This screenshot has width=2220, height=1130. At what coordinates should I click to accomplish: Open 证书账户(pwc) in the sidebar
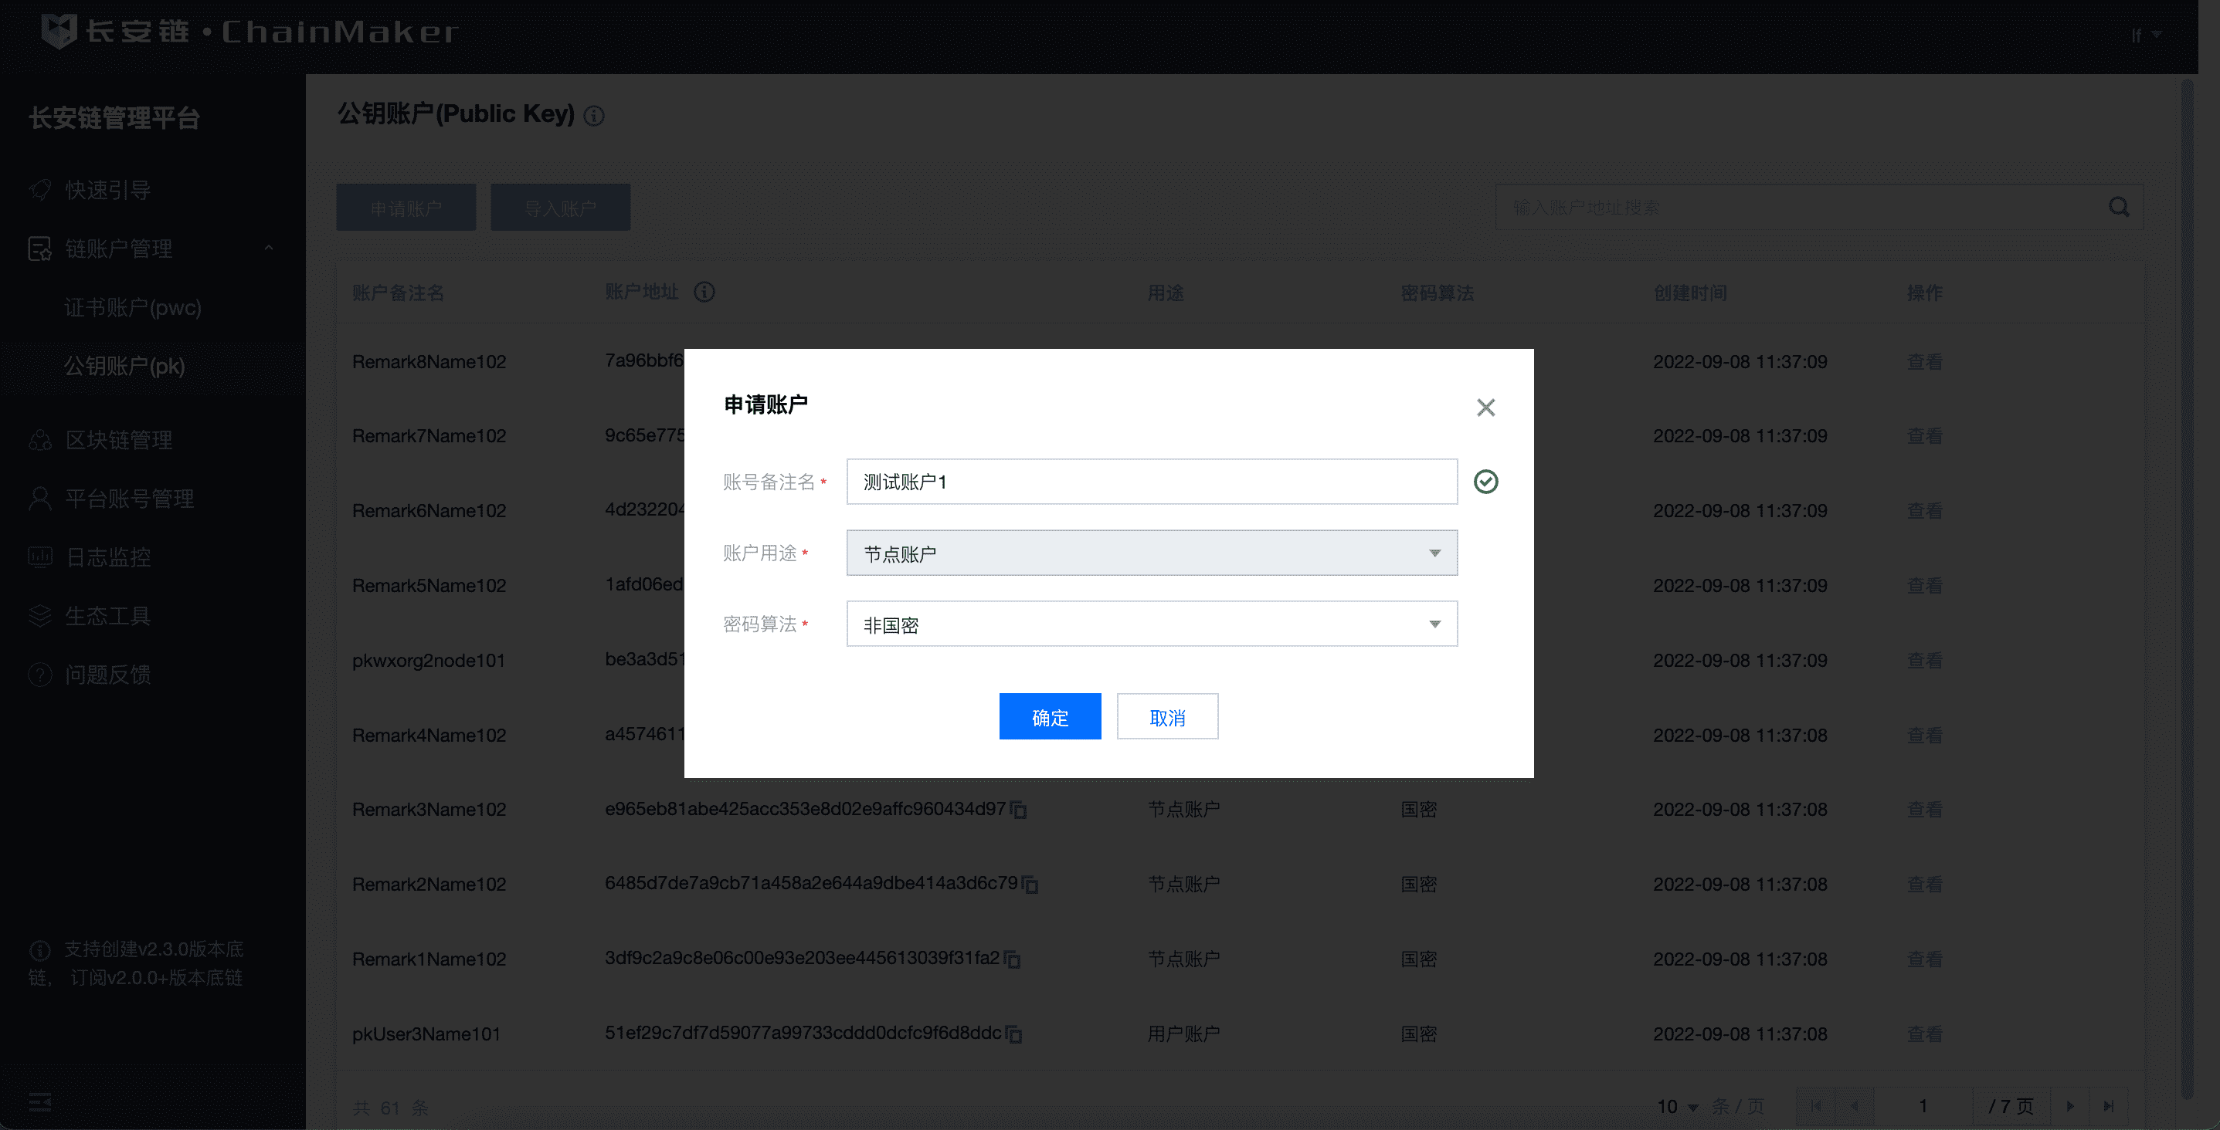pos(133,307)
